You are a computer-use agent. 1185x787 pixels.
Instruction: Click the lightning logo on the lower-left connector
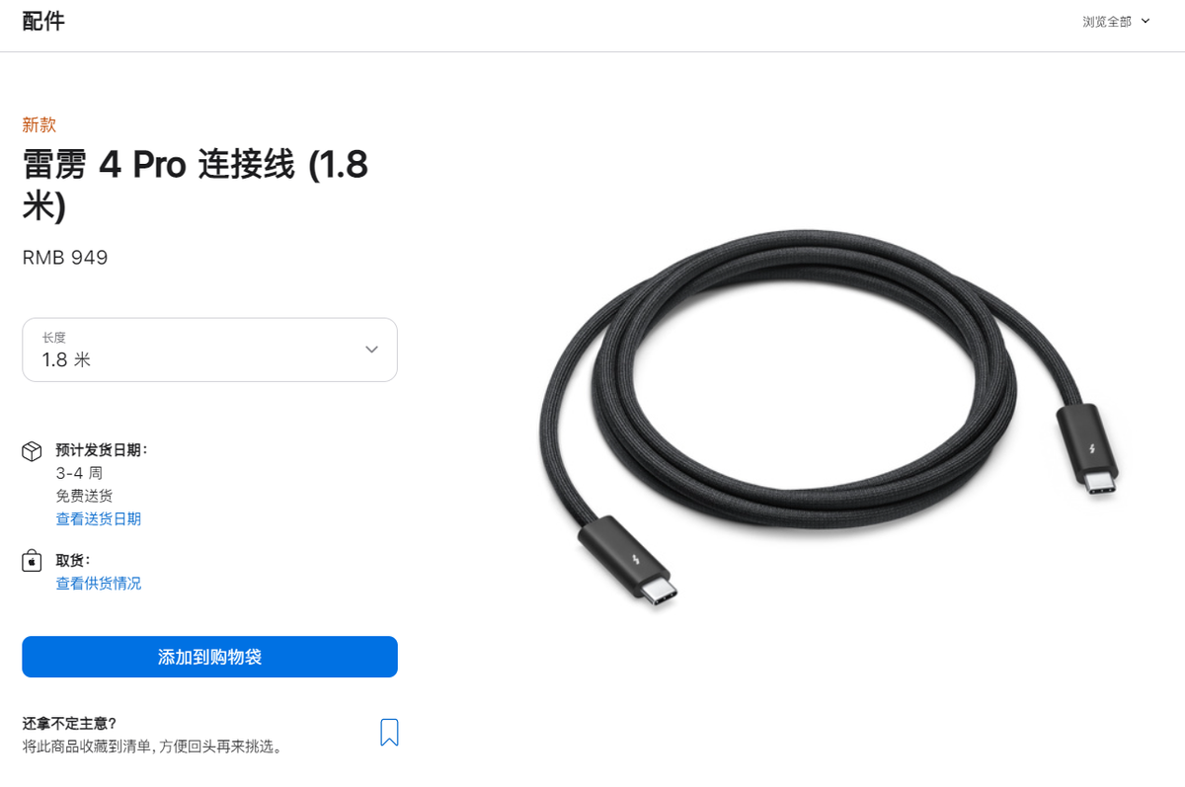630,568
